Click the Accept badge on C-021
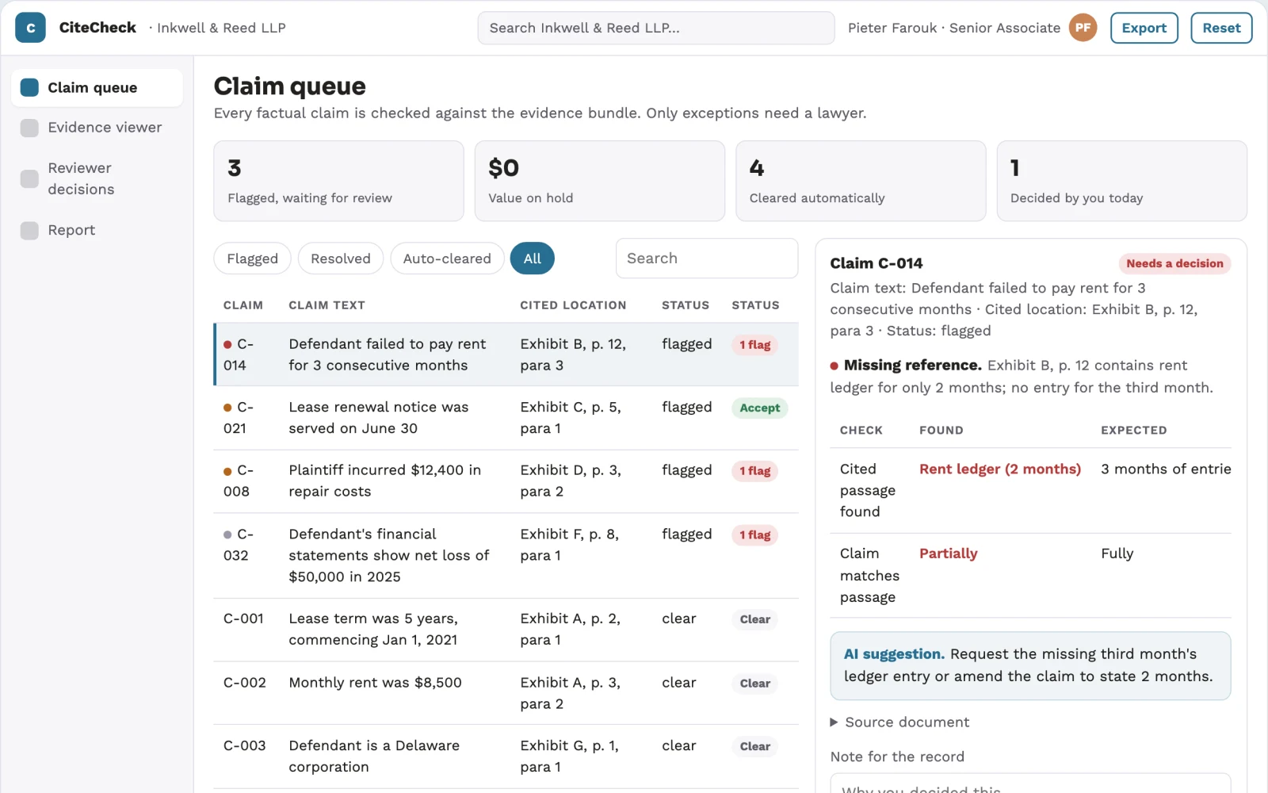 click(x=760, y=408)
